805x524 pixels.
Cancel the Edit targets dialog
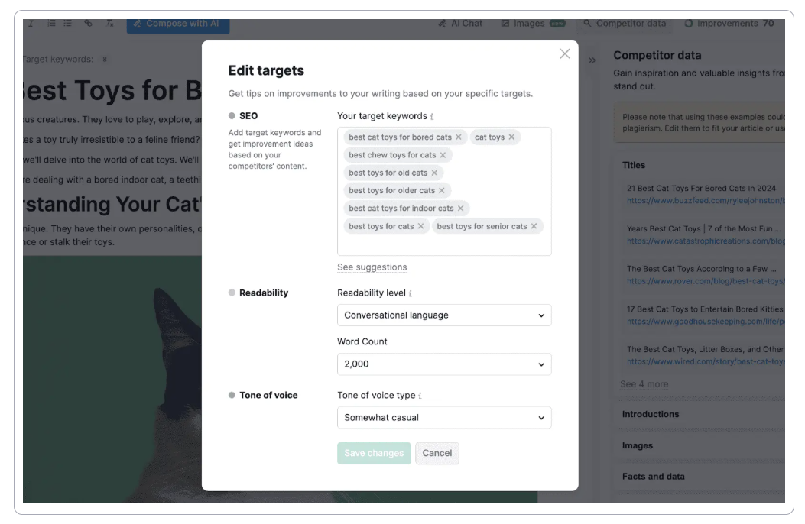pyautogui.click(x=437, y=453)
